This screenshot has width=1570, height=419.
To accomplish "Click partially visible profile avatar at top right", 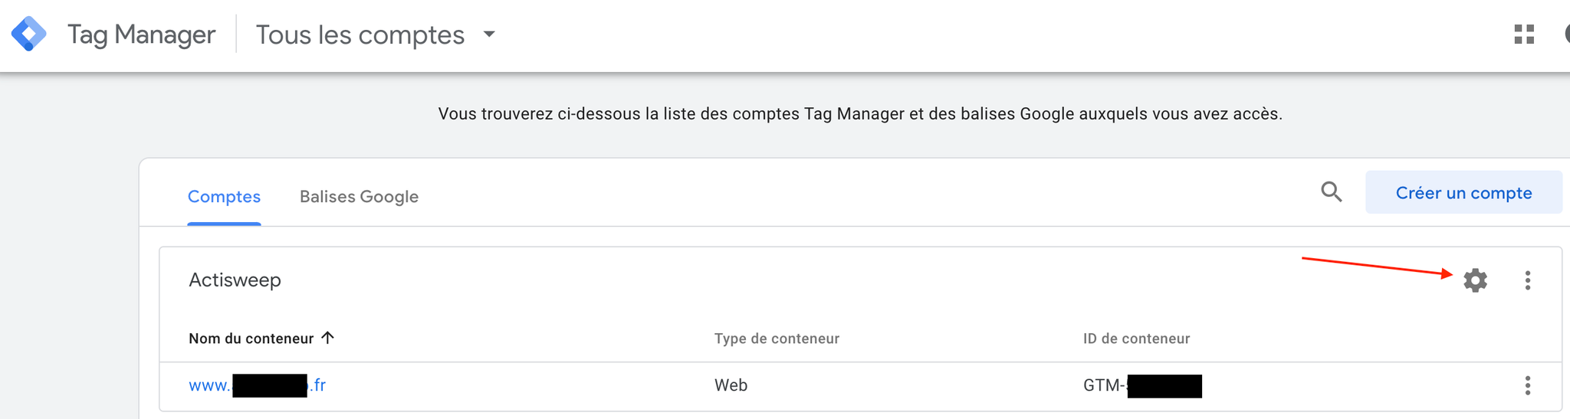I will point(1566,34).
